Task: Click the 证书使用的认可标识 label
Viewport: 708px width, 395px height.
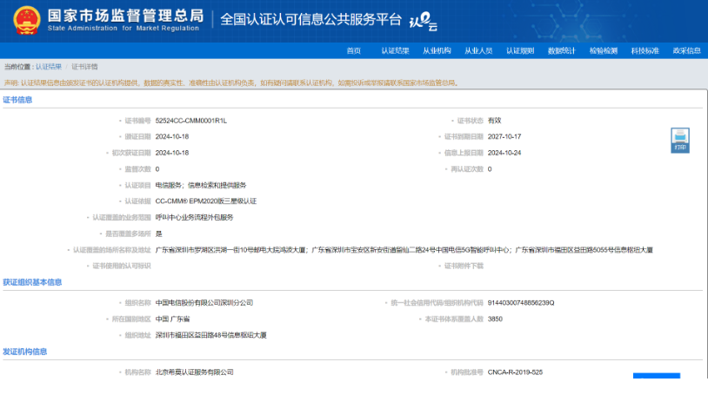Action: coord(122,266)
